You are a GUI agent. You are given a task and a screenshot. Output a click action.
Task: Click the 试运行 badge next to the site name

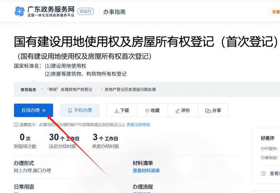click(x=85, y=11)
